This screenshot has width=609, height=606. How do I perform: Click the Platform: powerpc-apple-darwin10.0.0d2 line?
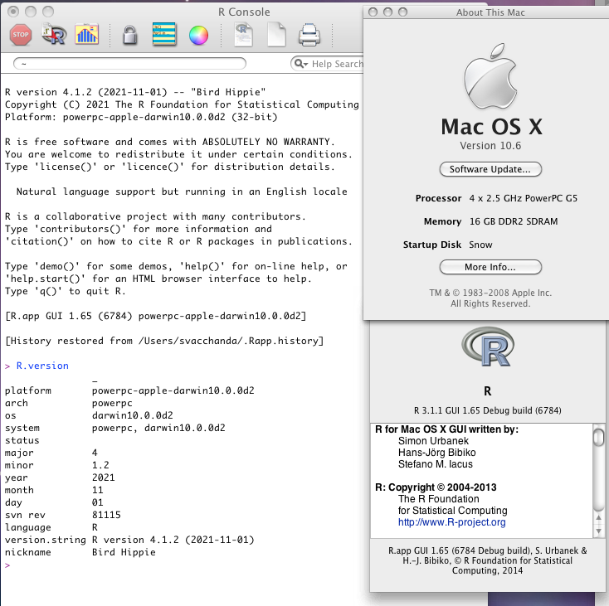(141, 117)
